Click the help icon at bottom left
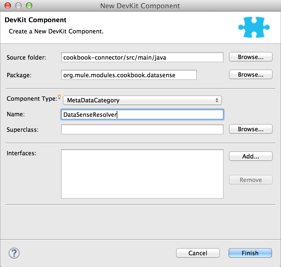 pos(14,253)
